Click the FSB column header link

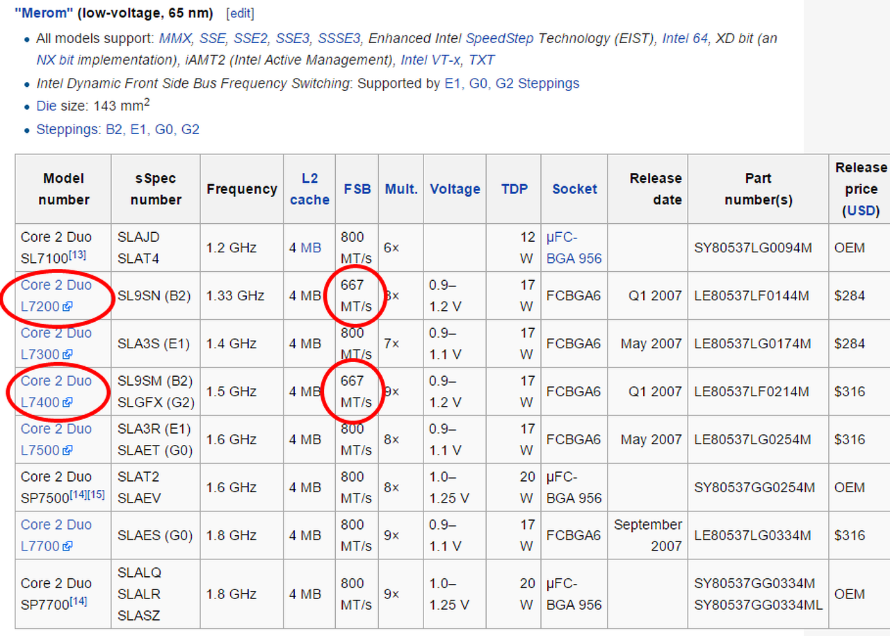357,189
